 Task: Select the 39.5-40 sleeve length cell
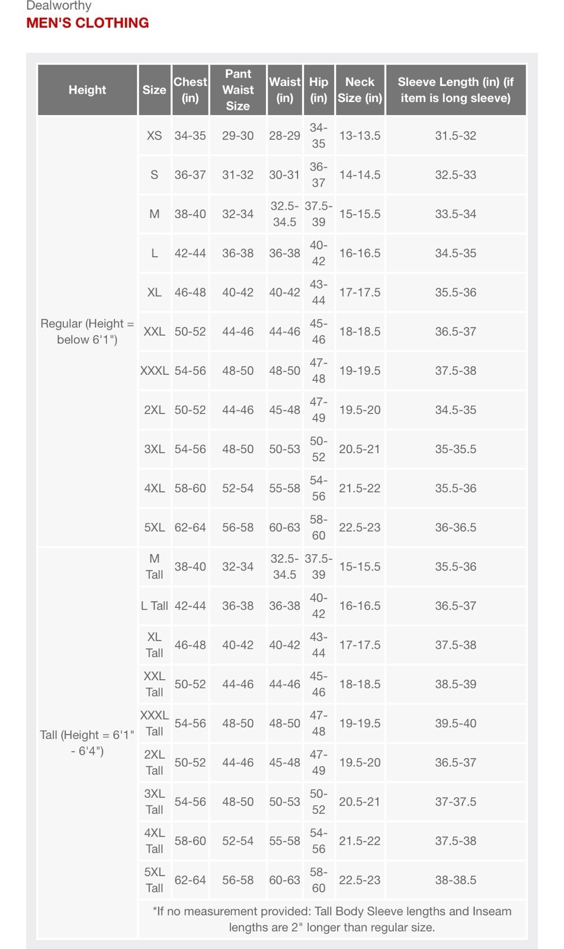click(455, 723)
